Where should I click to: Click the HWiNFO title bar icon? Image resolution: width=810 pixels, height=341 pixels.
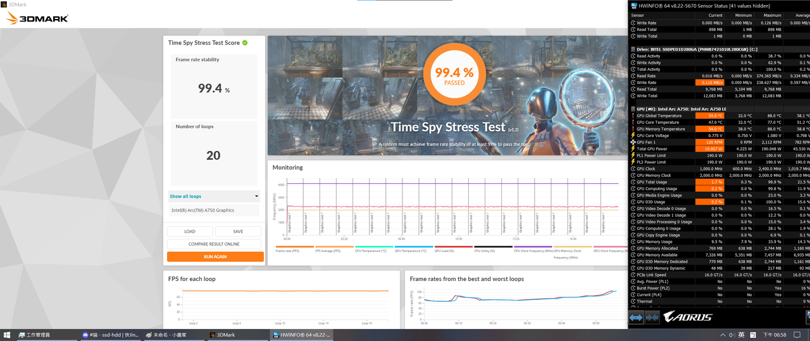[635, 5]
